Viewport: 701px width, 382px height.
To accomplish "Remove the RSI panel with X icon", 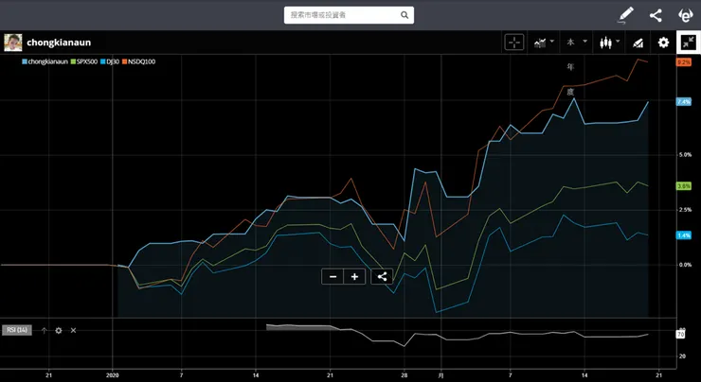I will (73, 330).
